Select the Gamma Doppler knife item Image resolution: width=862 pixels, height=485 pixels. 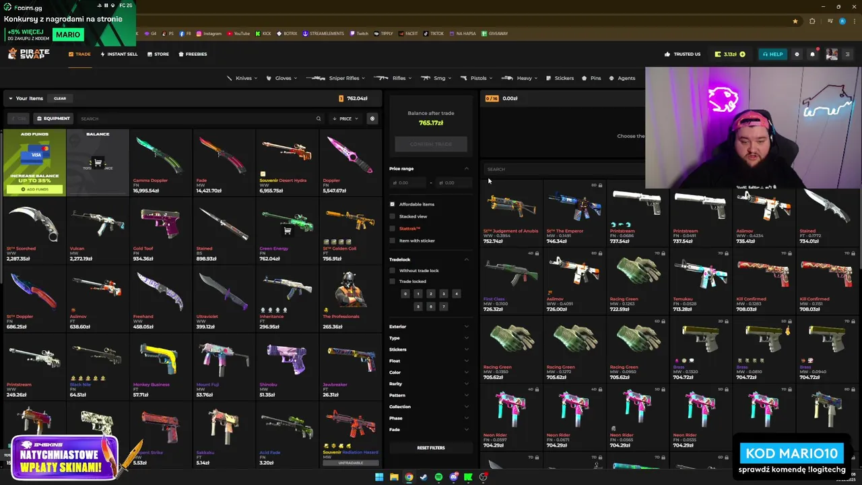160,162
